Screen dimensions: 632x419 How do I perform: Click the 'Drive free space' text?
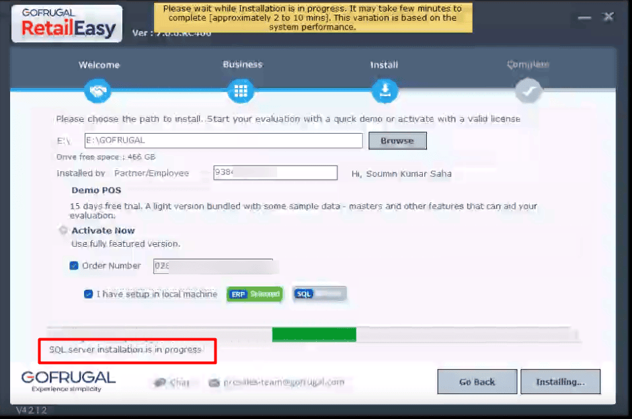106,157
